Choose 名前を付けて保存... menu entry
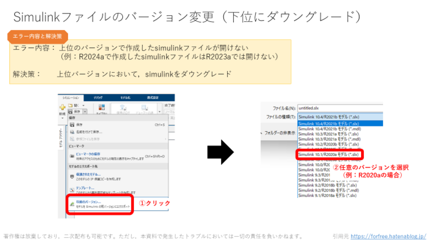Viewport: 439px width, 246px height. tap(118, 132)
